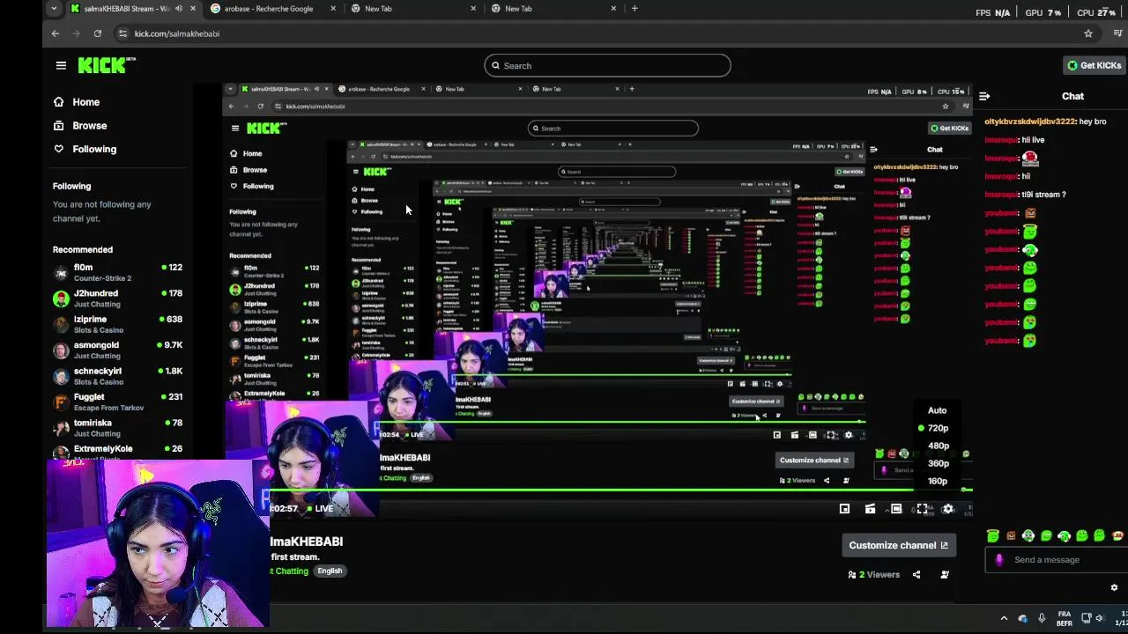Open the browser media control icon
Image resolution: width=1128 pixels, height=634 pixels.
tap(1118, 33)
